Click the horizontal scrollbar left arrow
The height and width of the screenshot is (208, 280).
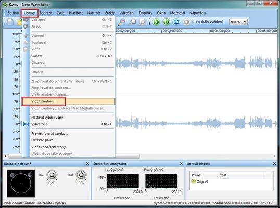(6, 156)
